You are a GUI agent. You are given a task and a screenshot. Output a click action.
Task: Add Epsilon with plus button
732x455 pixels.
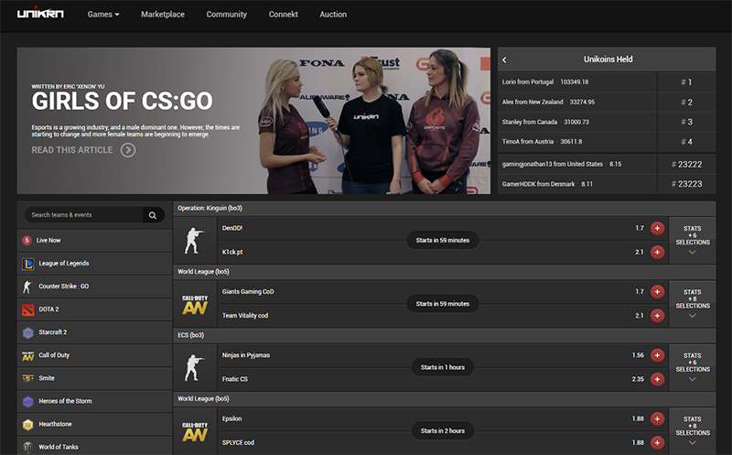pyautogui.click(x=657, y=418)
